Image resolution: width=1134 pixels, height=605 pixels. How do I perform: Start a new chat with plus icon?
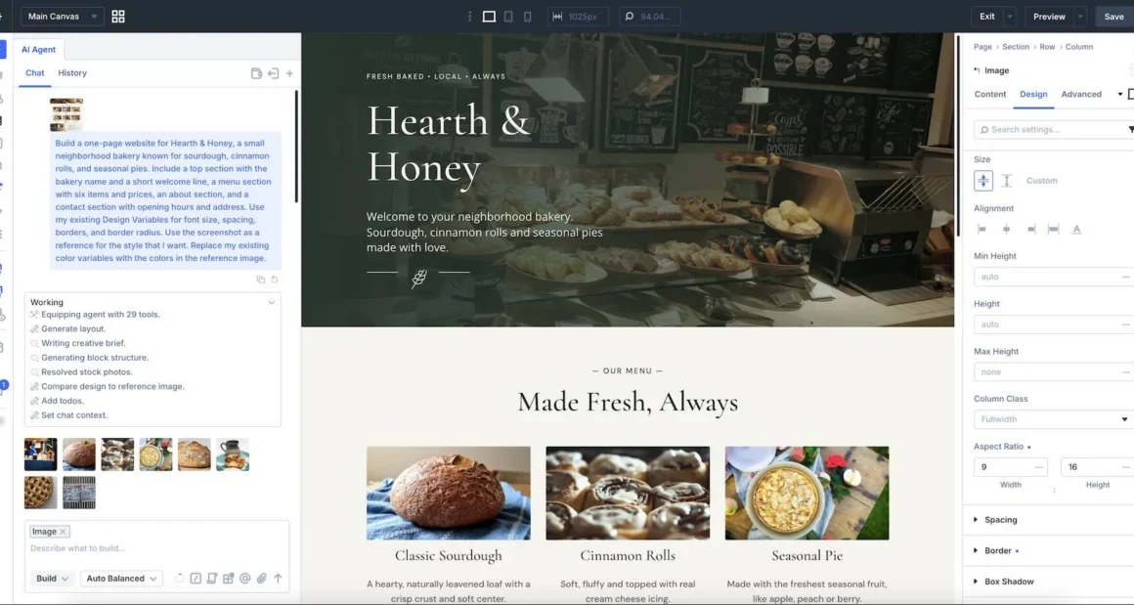click(x=289, y=73)
